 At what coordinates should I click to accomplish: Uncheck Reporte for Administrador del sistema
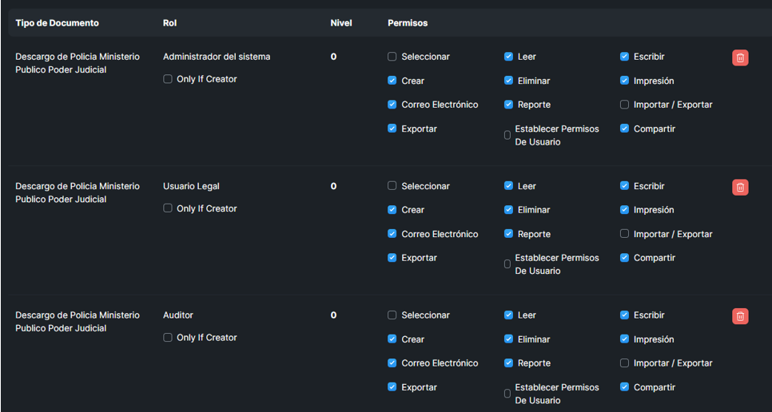pos(508,105)
